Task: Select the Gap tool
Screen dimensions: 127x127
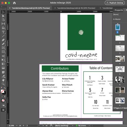Action: tap(3, 24)
